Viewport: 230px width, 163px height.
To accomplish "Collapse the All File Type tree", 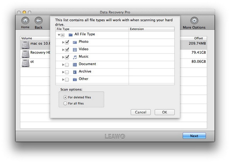I will (59, 35).
